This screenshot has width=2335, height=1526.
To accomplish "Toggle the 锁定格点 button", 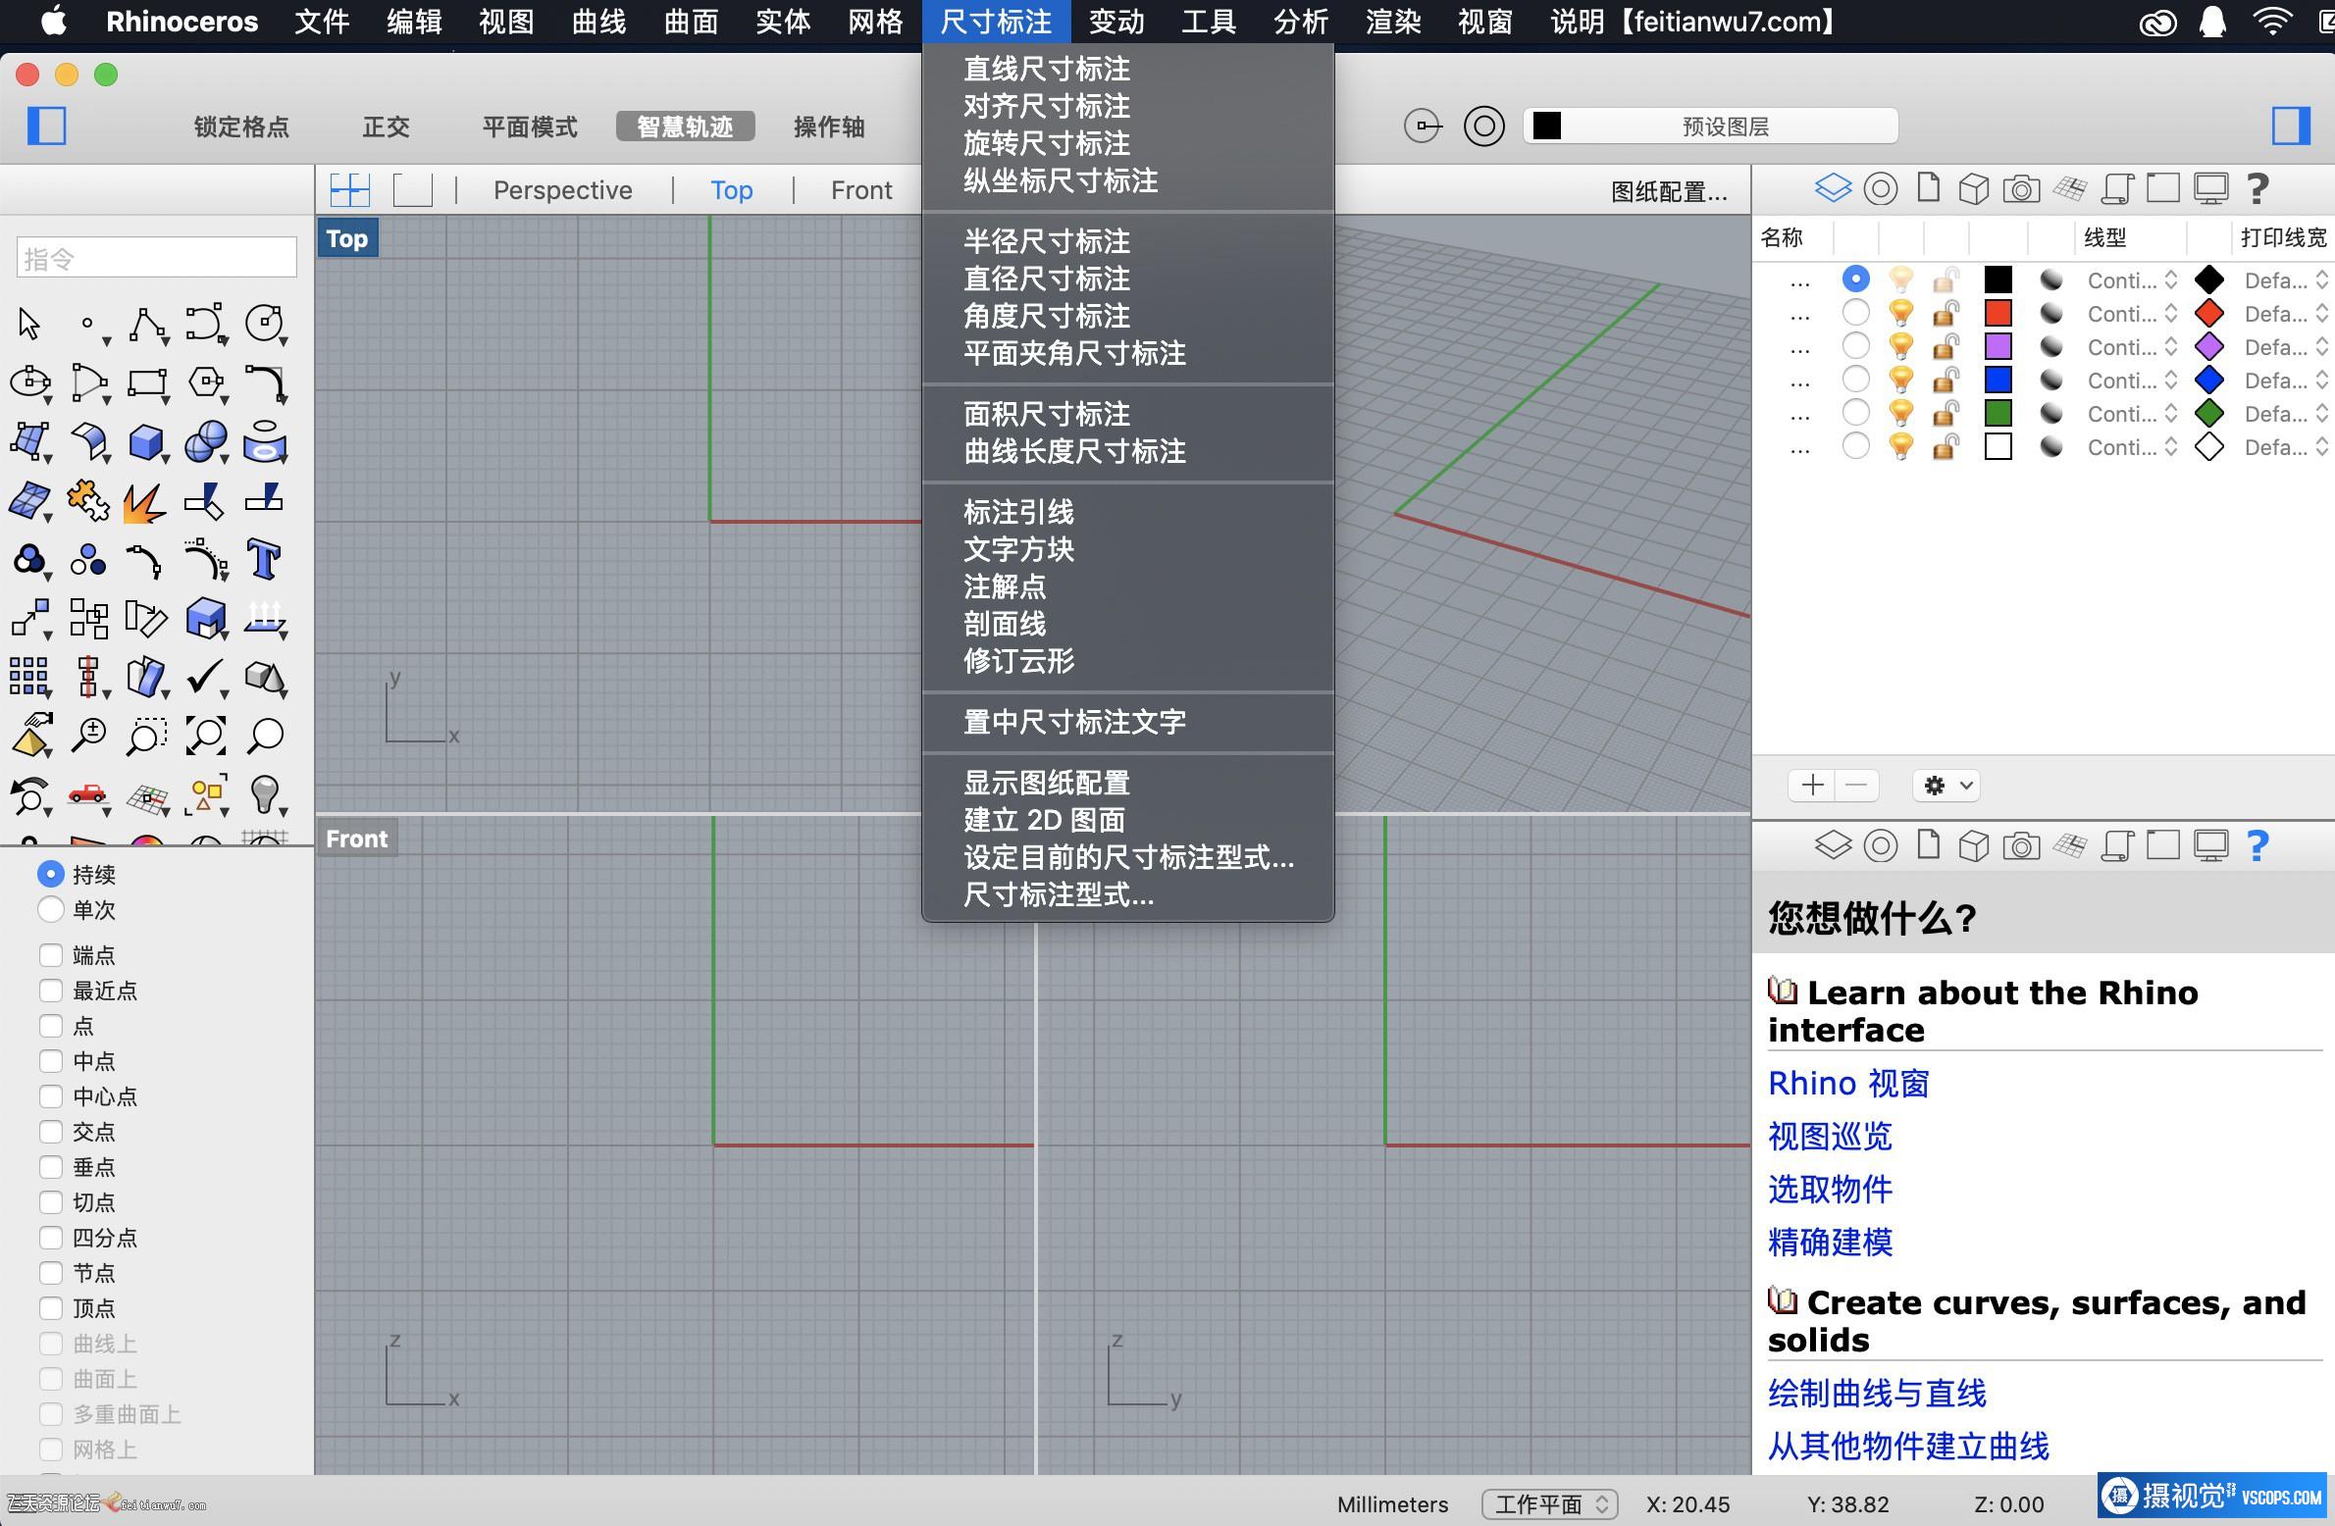I will point(241,127).
